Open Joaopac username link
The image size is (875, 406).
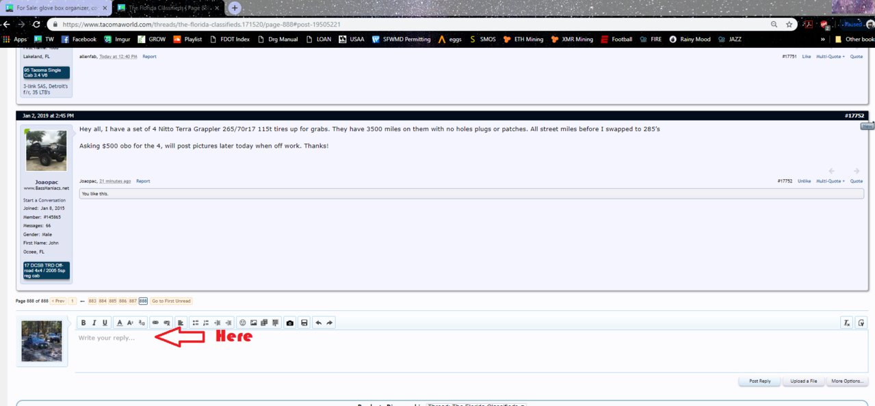coord(46,182)
